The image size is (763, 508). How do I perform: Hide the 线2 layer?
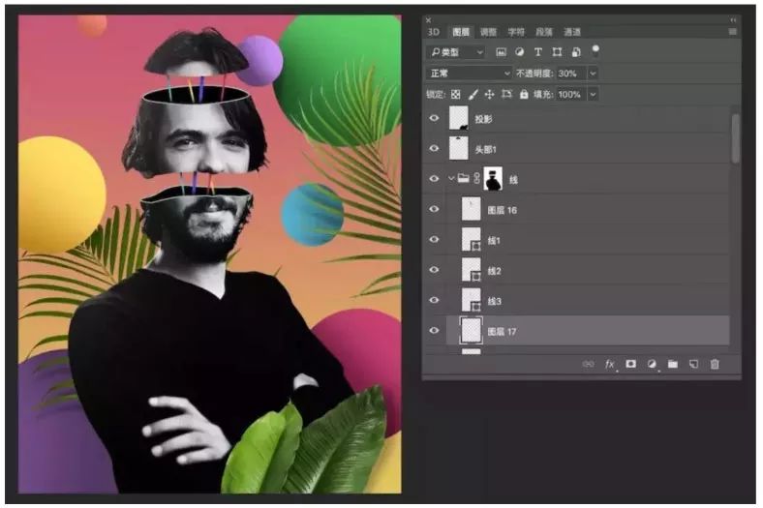click(434, 270)
